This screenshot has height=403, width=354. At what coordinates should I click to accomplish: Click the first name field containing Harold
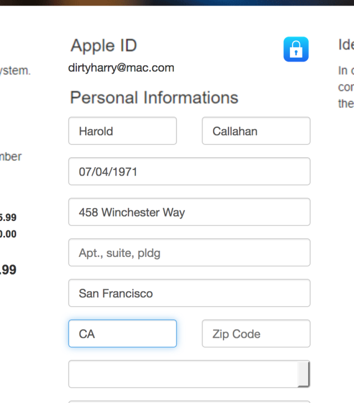(122, 131)
